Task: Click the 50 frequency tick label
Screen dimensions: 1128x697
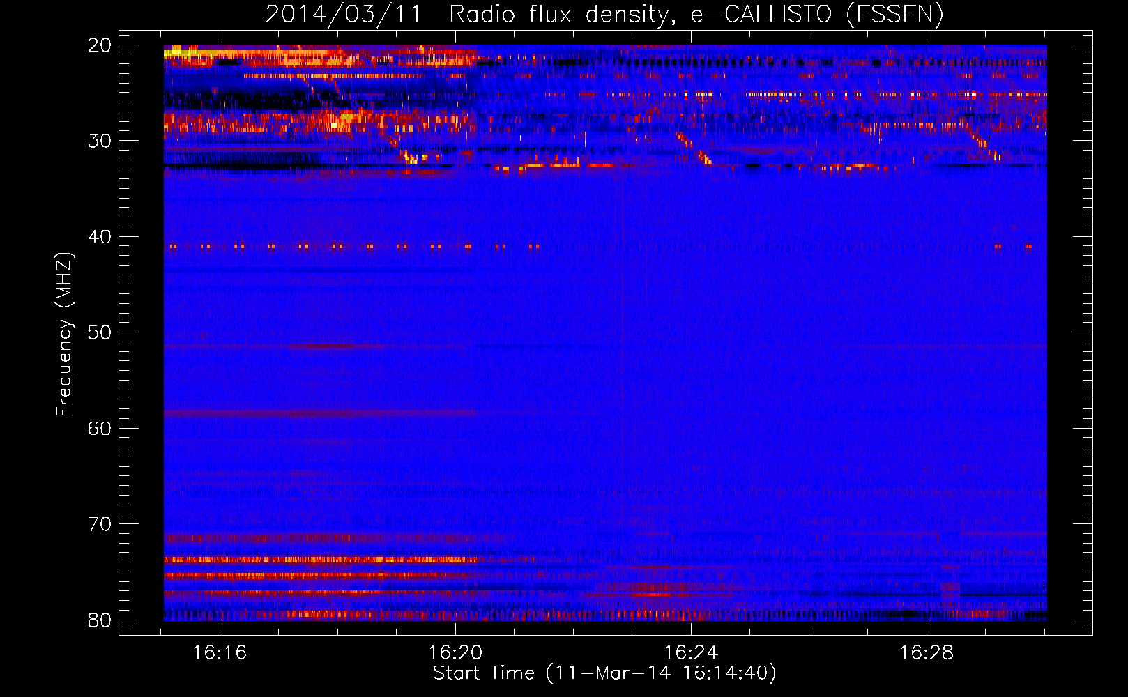Action: [x=100, y=332]
